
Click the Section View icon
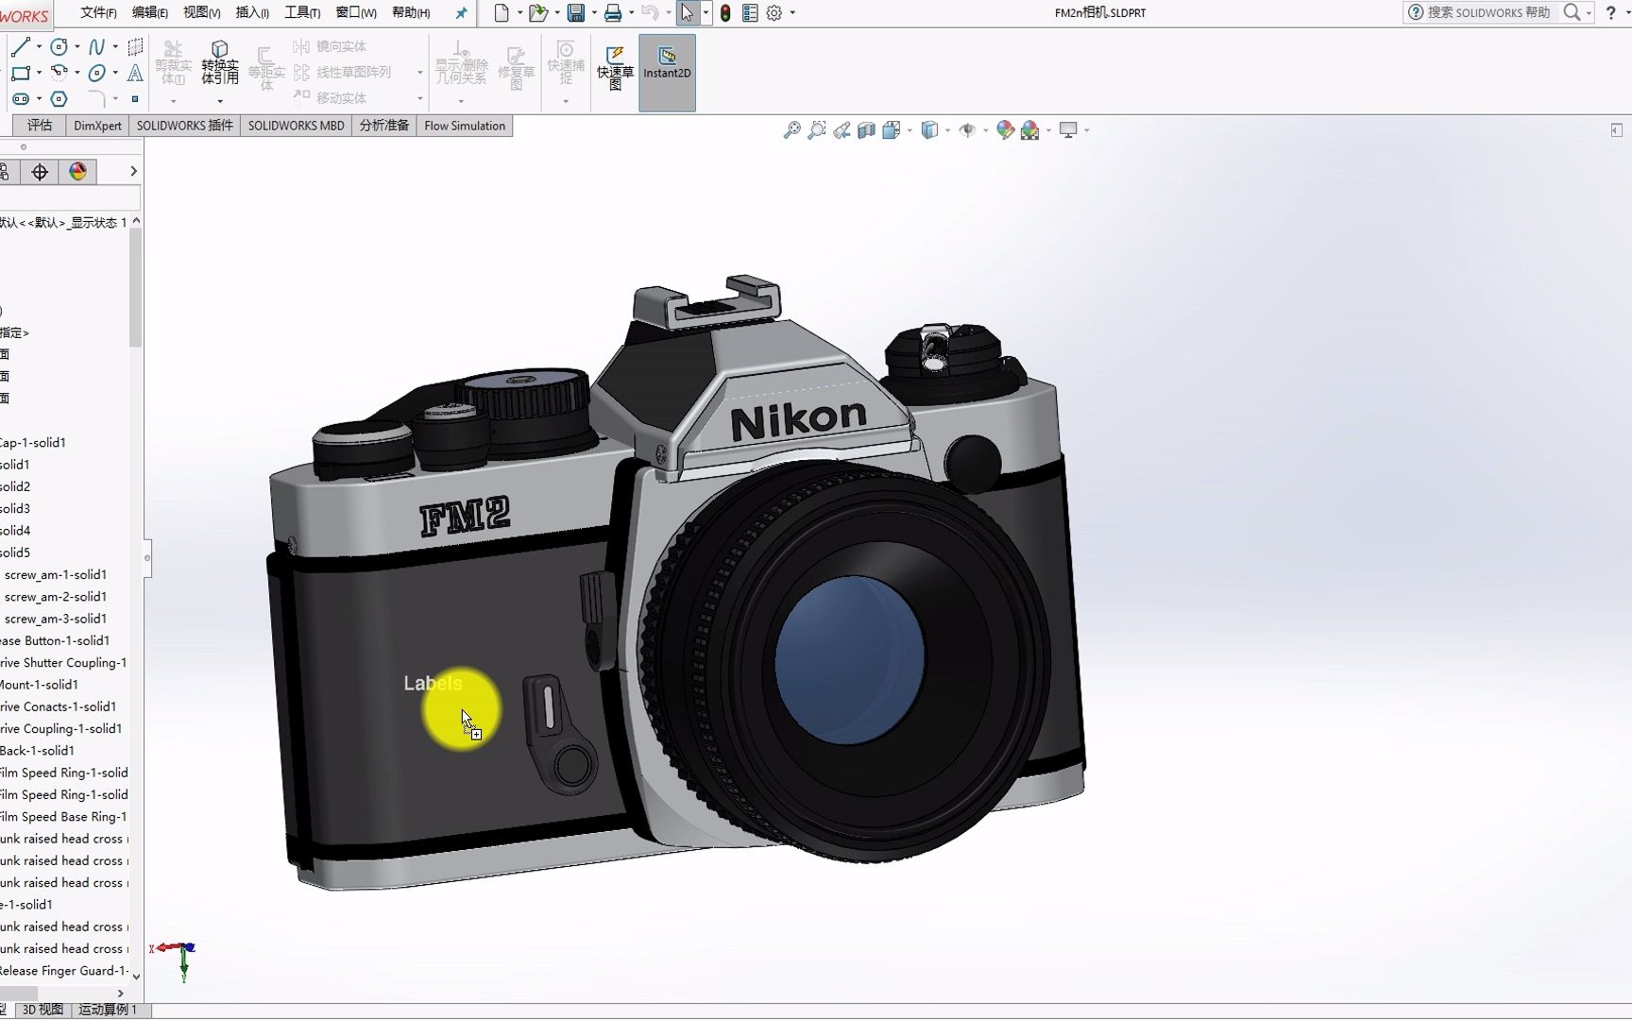pyautogui.click(x=866, y=130)
